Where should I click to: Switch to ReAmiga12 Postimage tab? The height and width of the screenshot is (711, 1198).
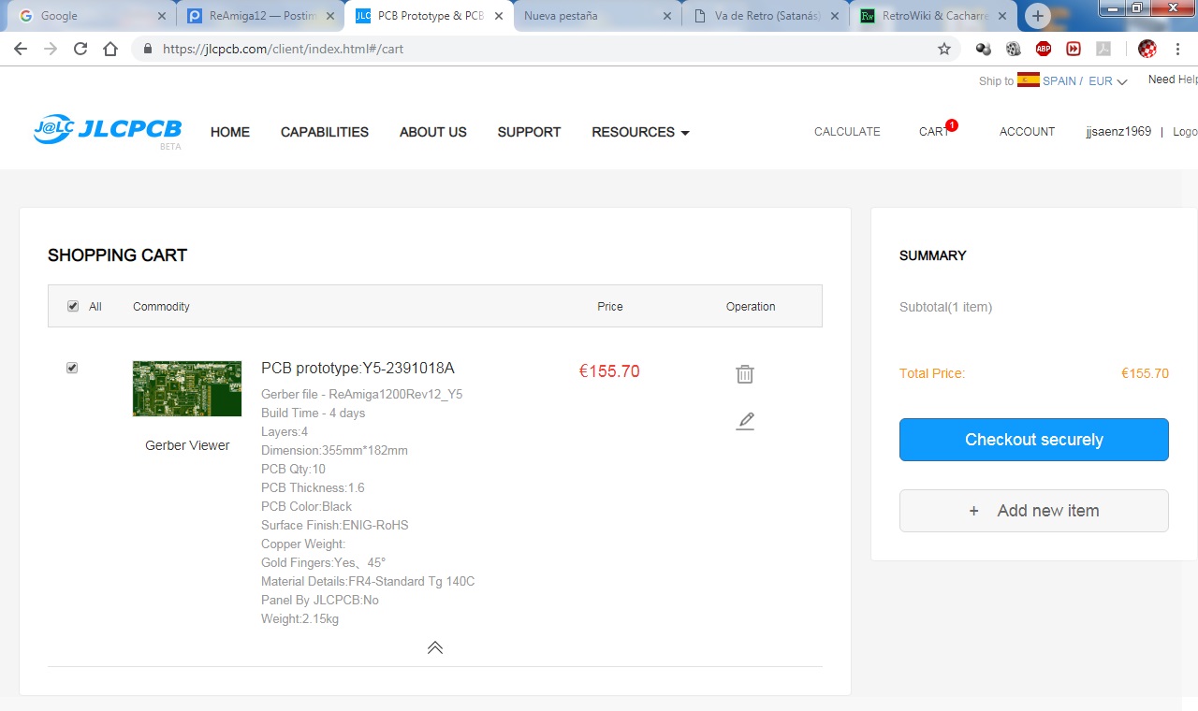[x=259, y=16]
